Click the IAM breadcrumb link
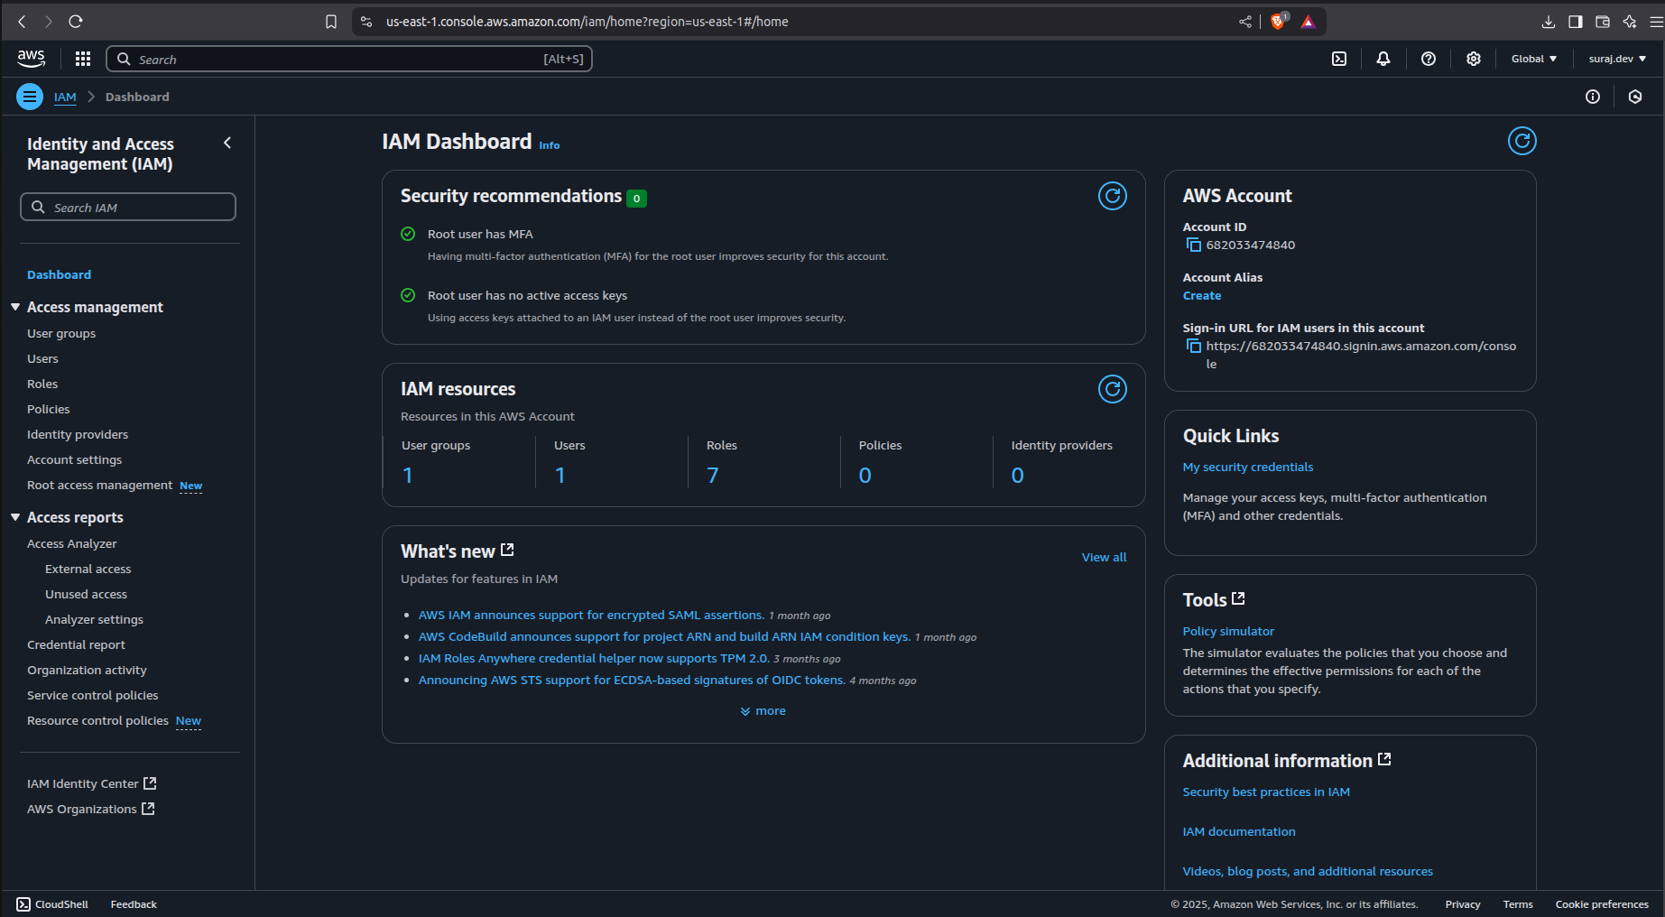 [x=65, y=97]
